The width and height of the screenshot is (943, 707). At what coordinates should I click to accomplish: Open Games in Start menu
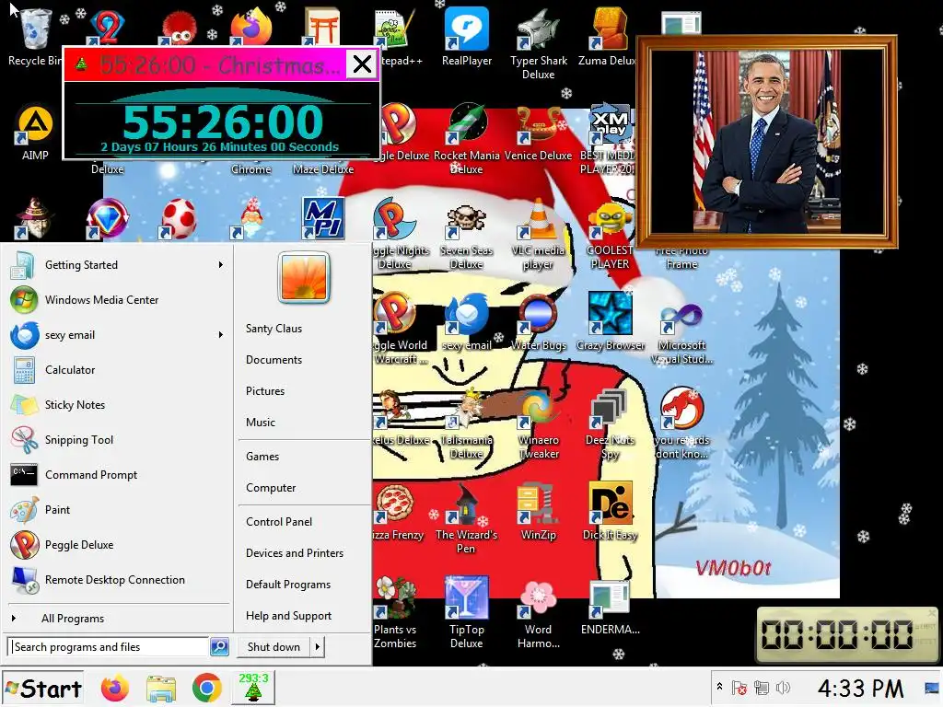pyautogui.click(x=262, y=457)
